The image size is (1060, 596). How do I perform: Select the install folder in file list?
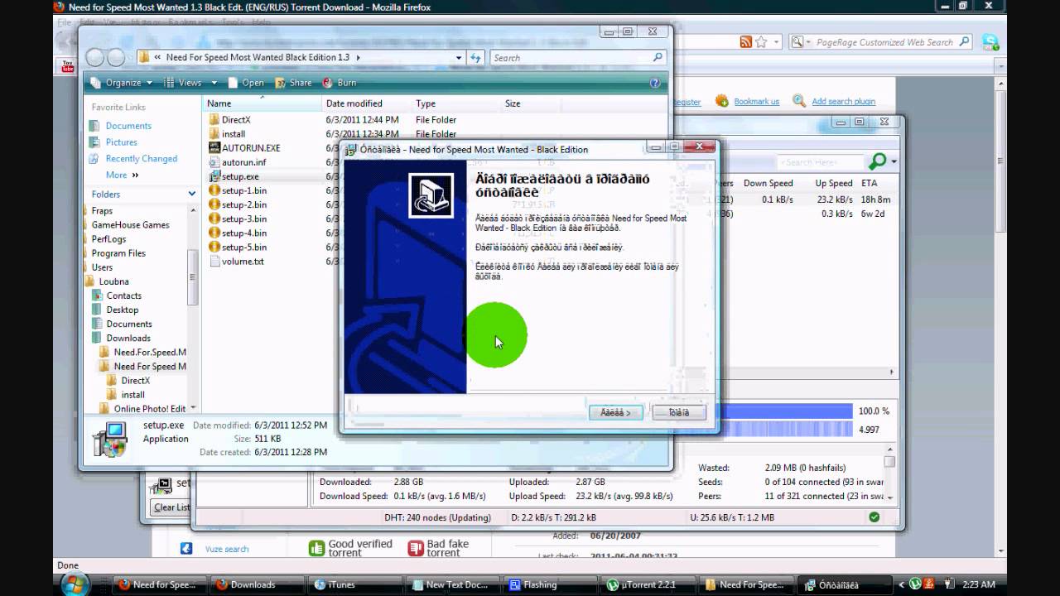coord(234,134)
